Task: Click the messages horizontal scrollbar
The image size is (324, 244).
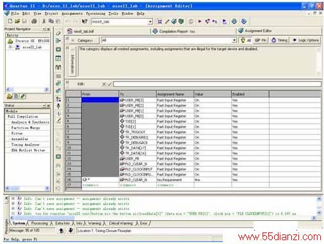Action: point(163,218)
